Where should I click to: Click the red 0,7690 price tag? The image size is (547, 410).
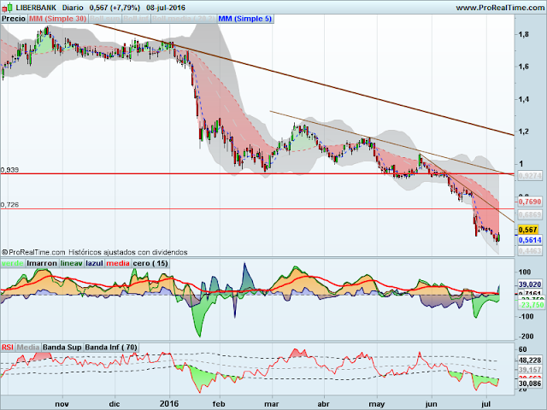click(530, 202)
